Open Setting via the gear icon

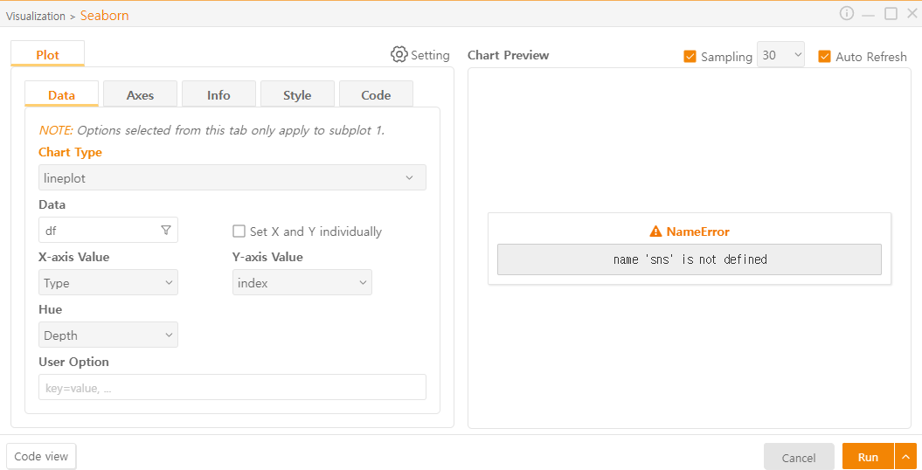[399, 55]
